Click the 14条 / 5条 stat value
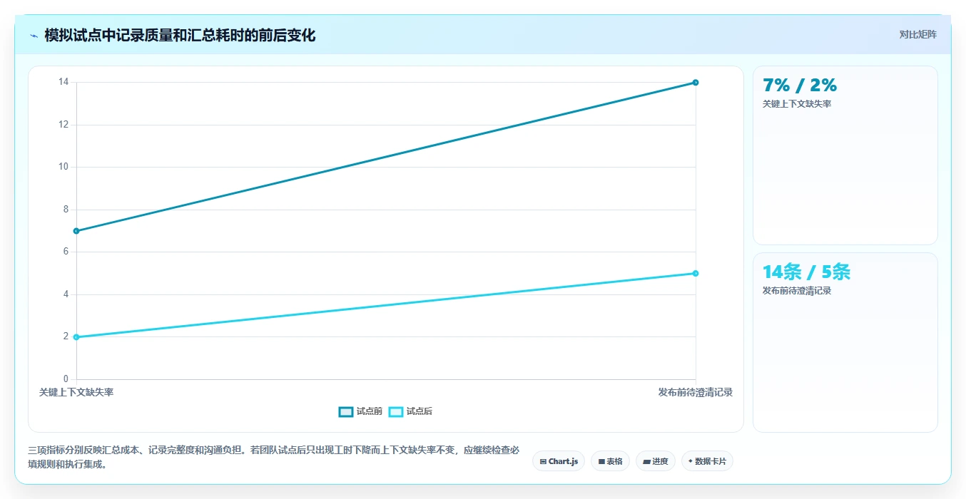This screenshot has width=966, height=499. pos(806,272)
